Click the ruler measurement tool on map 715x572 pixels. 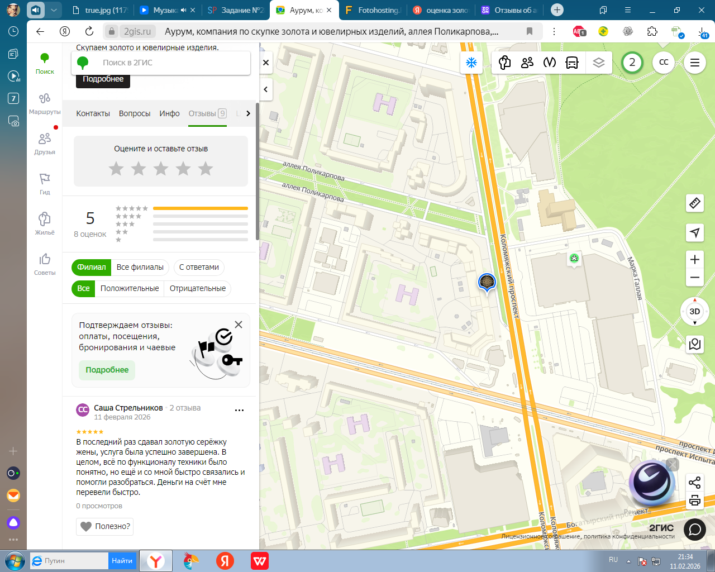pos(695,203)
